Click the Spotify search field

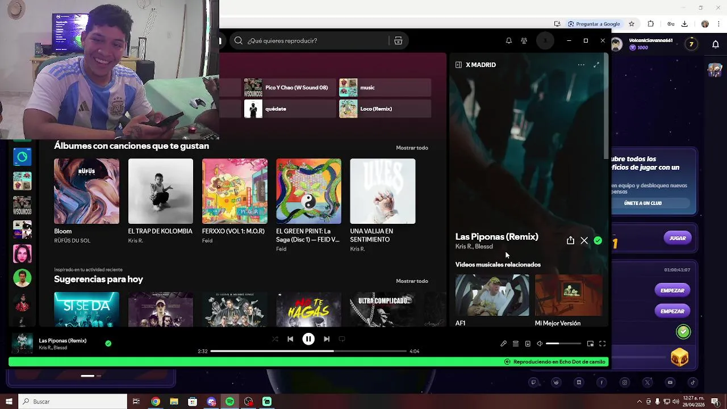pyautogui.click(x=309, y=41)
